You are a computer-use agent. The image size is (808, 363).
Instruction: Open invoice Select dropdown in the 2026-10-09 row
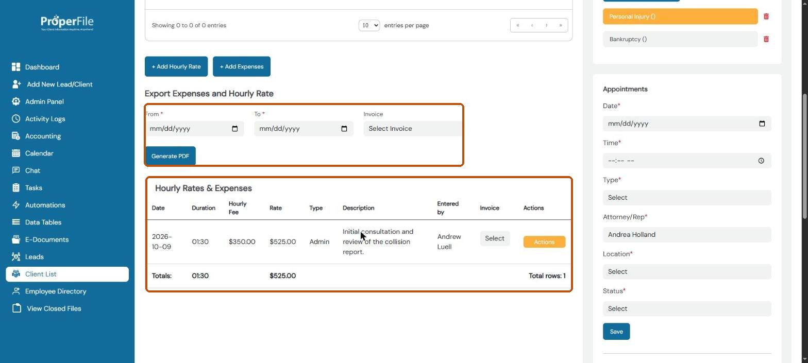click(495, 238)
